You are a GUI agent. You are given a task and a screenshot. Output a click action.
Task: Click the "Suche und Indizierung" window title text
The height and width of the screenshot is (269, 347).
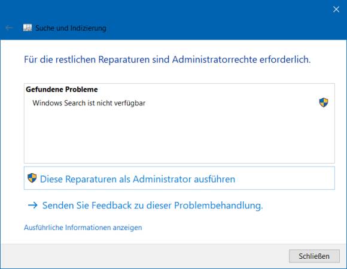[x=71, y=28]
